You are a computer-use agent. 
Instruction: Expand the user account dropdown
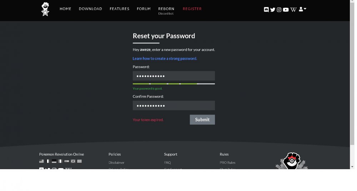tap(302, 9)
